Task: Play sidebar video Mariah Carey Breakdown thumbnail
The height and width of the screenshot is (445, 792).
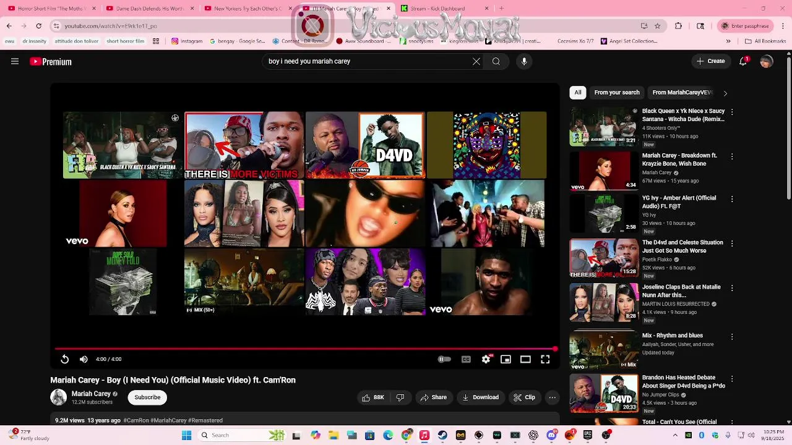Action: tap(604, 171)
